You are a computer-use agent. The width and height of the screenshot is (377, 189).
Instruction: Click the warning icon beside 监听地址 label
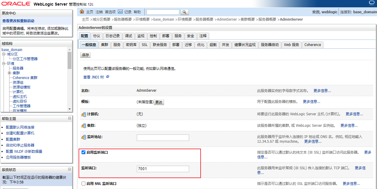[84, 137]
